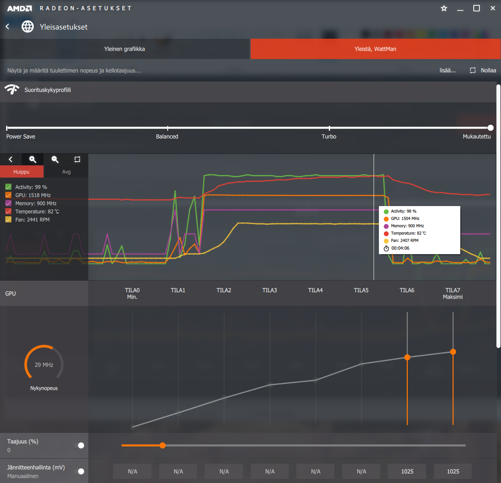Screen dimensions: 501x483
Task: Click the TILA0 Min. column header
Action: point(132,294)
